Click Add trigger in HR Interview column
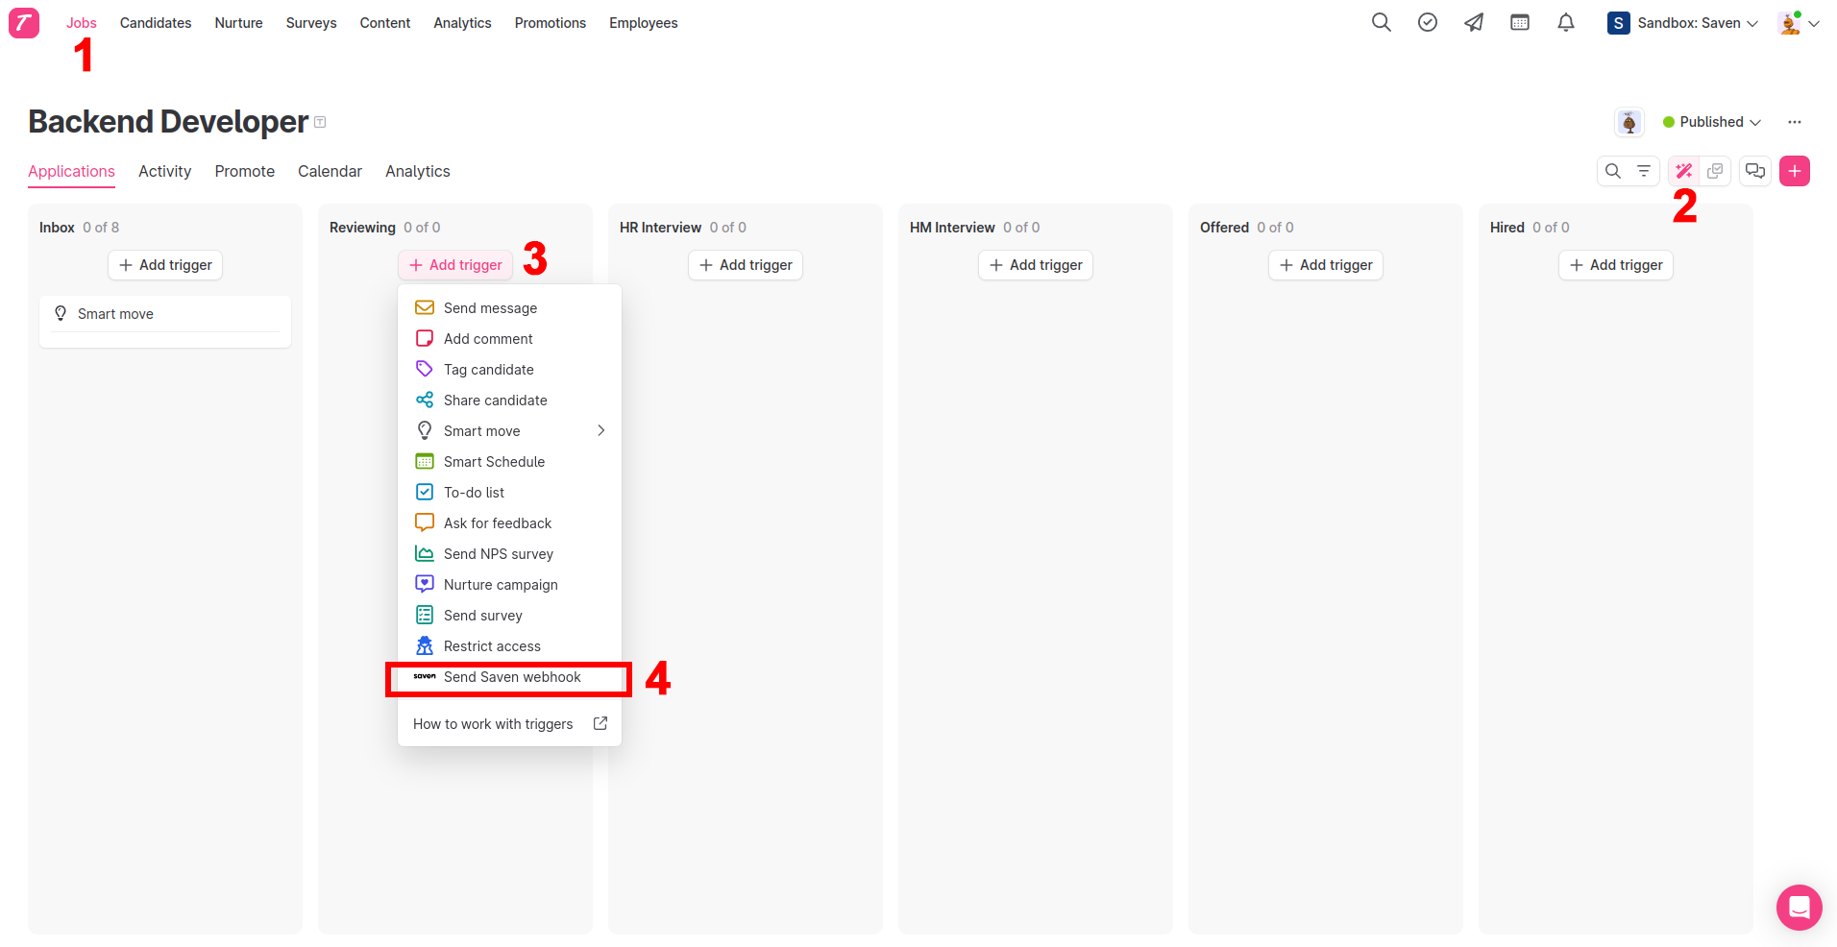This screenshot has width=1837, height=947. pos(746,265)
